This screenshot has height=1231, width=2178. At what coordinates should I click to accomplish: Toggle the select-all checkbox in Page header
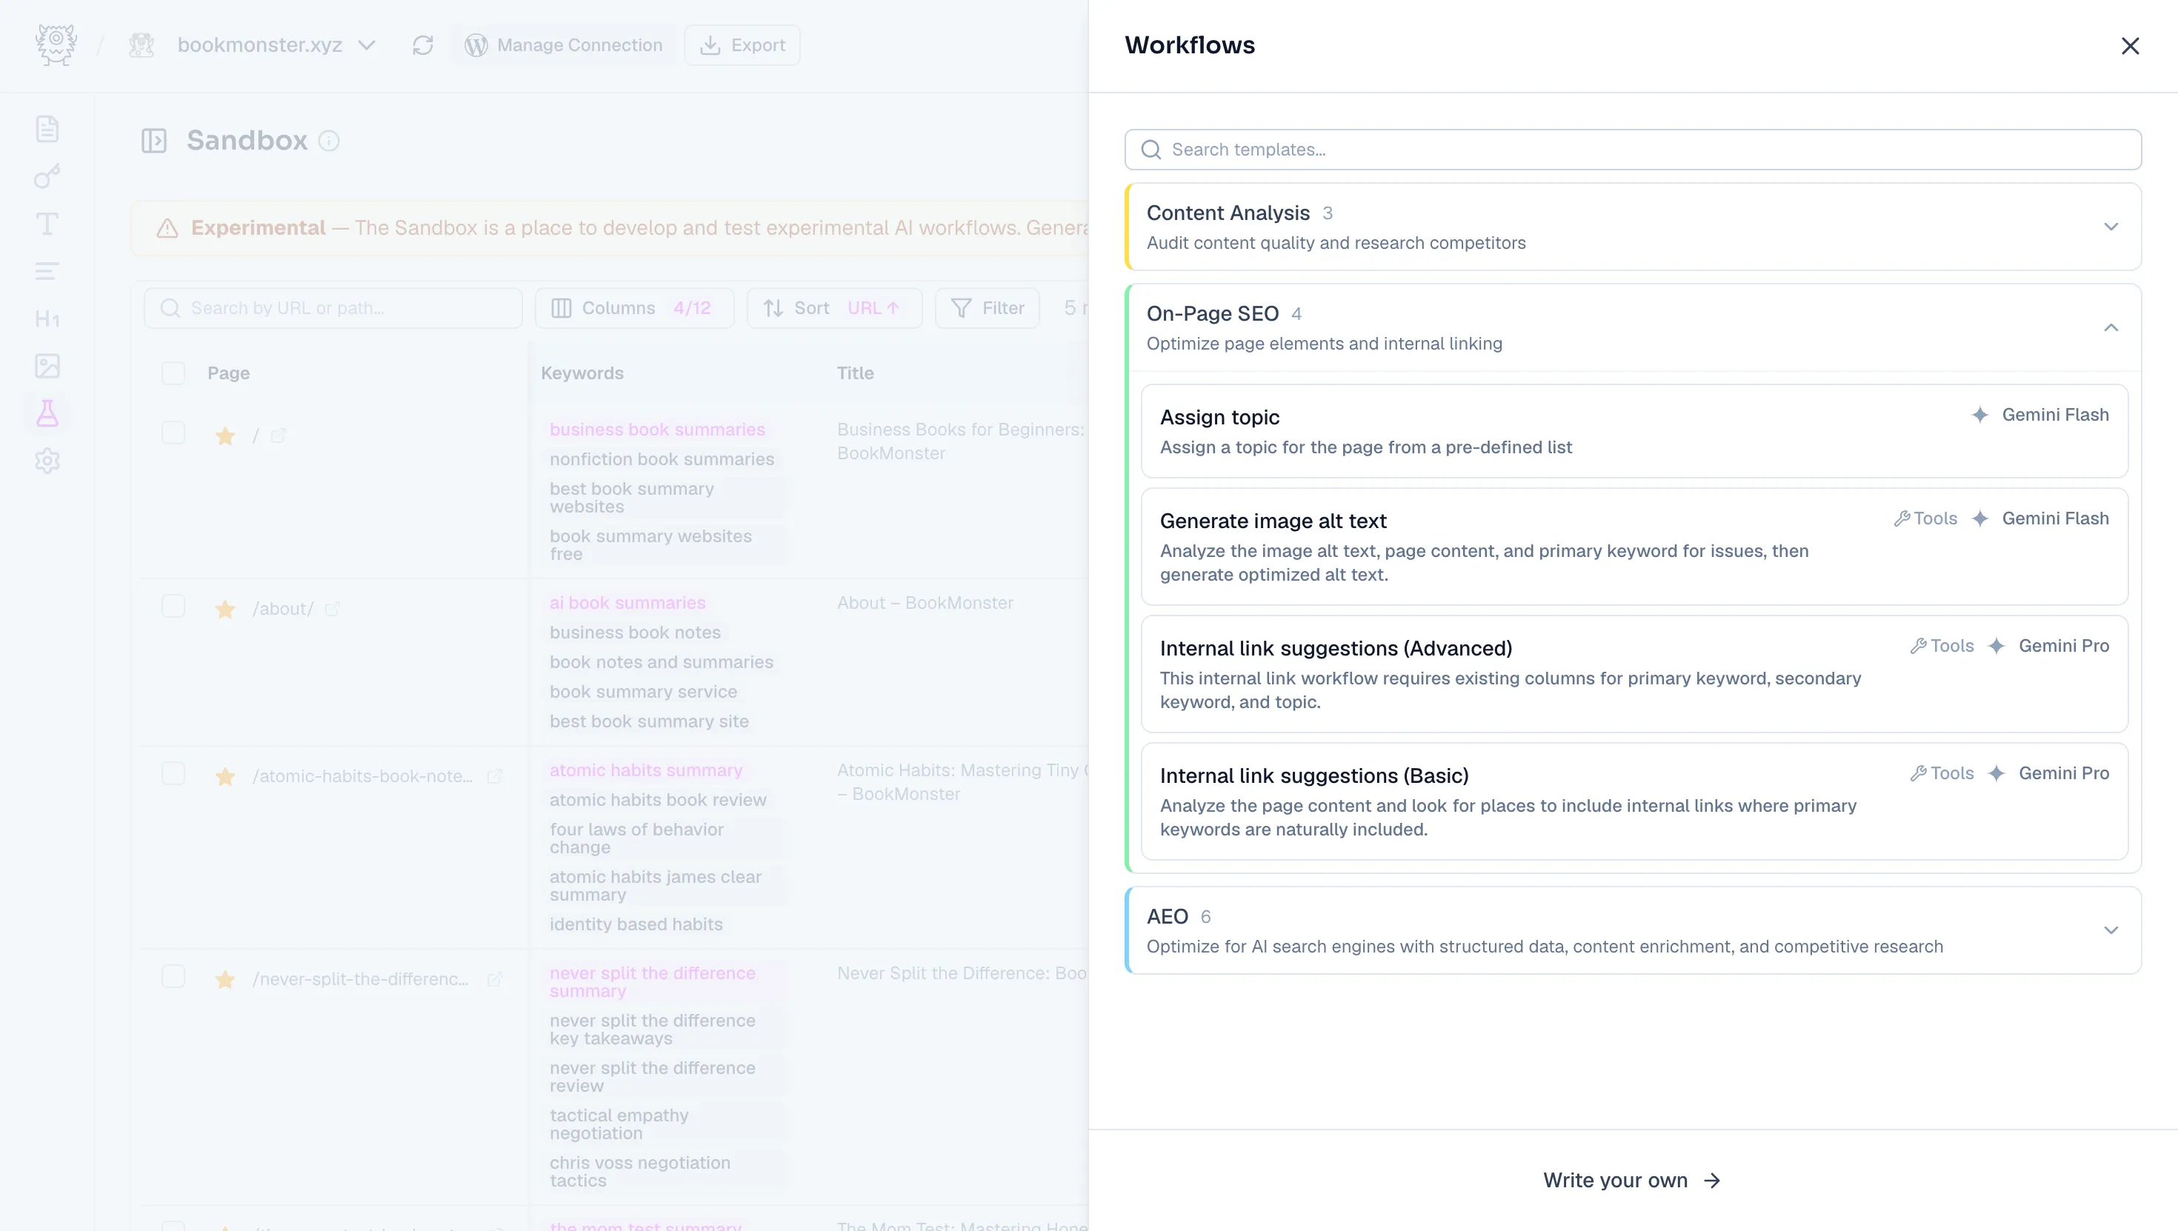[x=173, y=374]
